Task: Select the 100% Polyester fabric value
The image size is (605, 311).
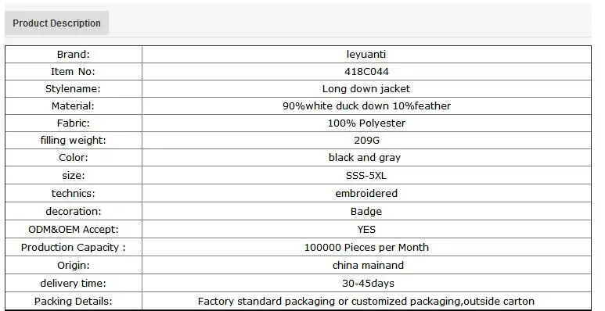Action: tap(366, 123)
